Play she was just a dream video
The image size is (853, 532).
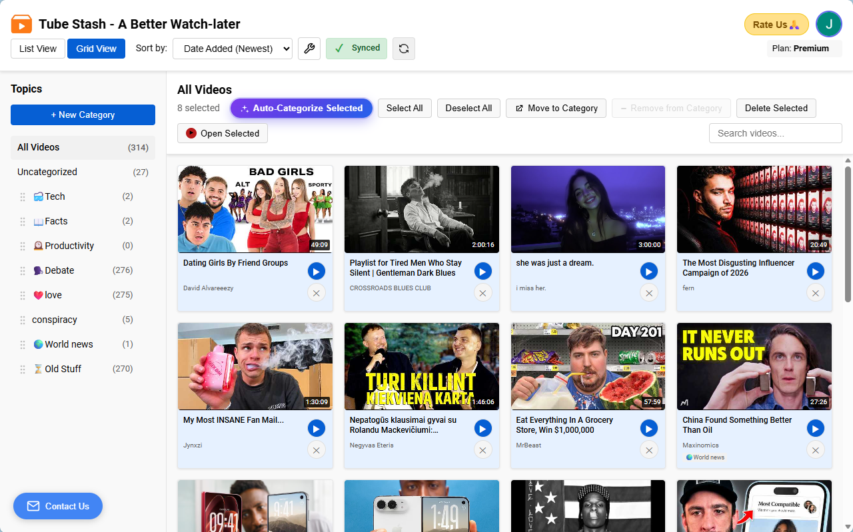tap(649, 271)
